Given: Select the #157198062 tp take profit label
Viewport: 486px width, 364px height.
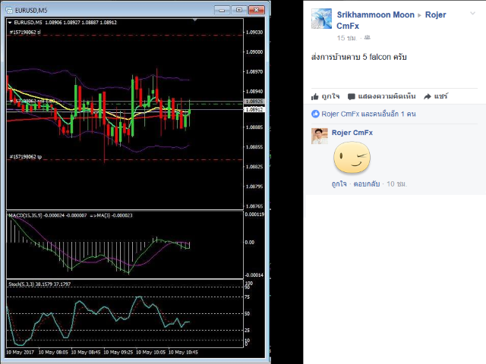Looking at the screenshot, I should [26, 157].
